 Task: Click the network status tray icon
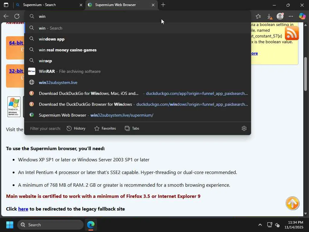(269, 225)
